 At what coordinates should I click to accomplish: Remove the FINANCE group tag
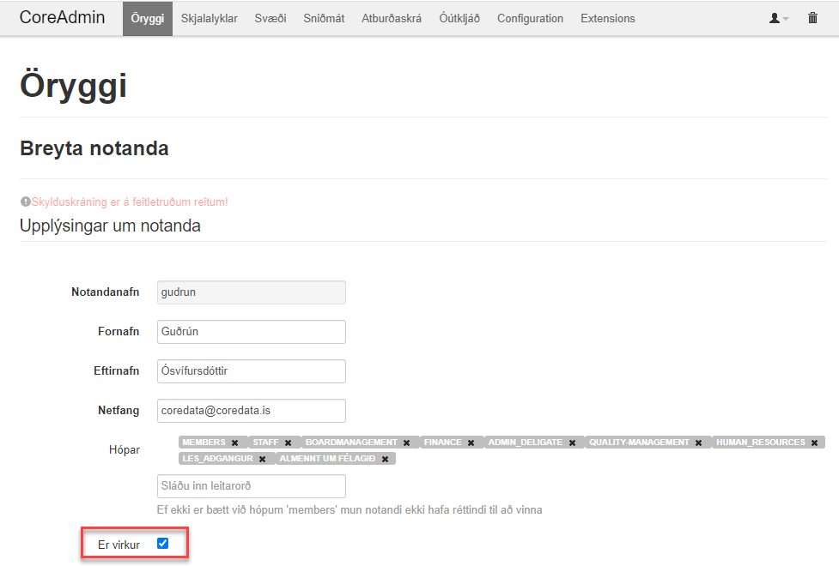(x=471, y=443)
